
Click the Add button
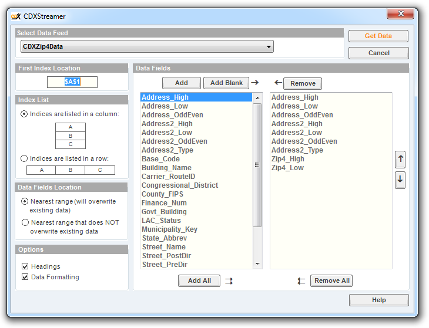182,83
